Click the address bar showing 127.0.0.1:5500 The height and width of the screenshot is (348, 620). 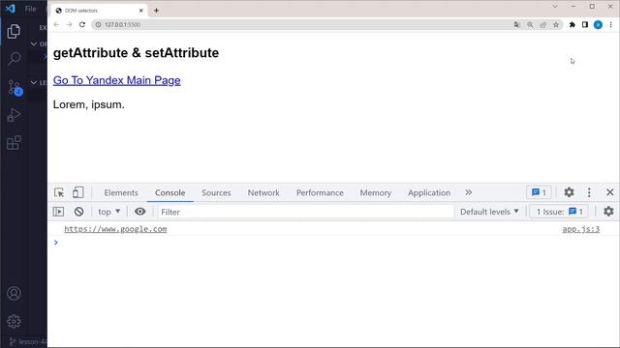[x=300, y=24]
